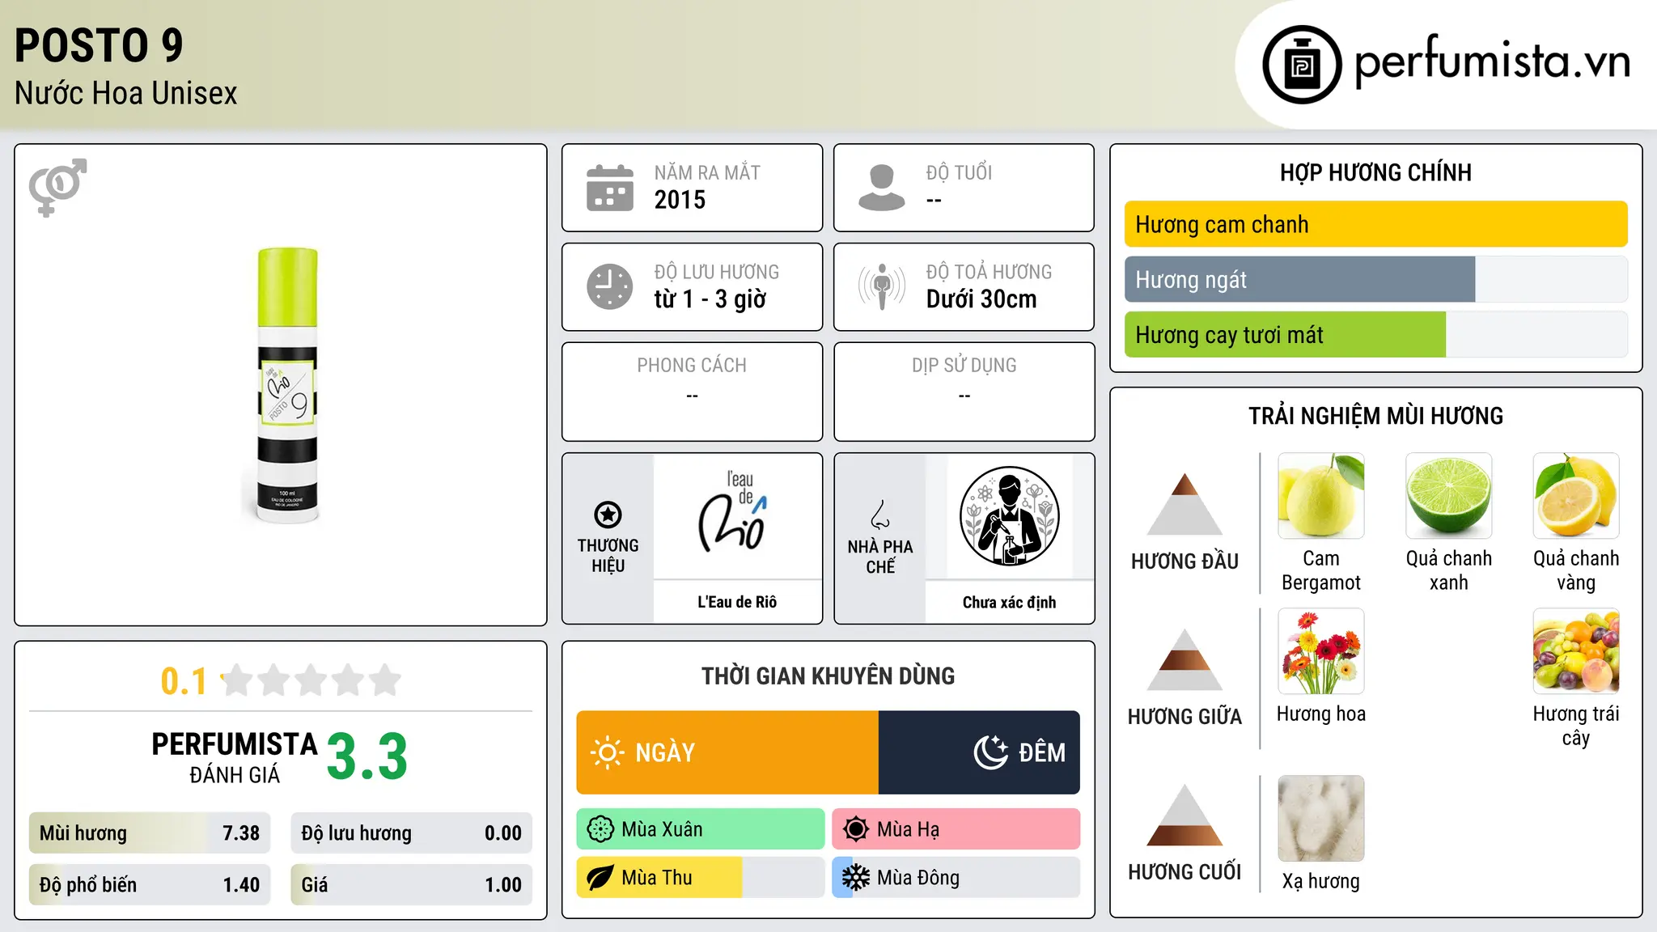
Task: Click the Thời gian khuyên dùng heading
Action: tap(828, 676)
